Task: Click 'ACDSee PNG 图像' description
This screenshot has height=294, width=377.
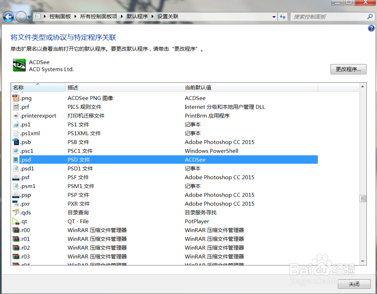Action: point(90,98)
